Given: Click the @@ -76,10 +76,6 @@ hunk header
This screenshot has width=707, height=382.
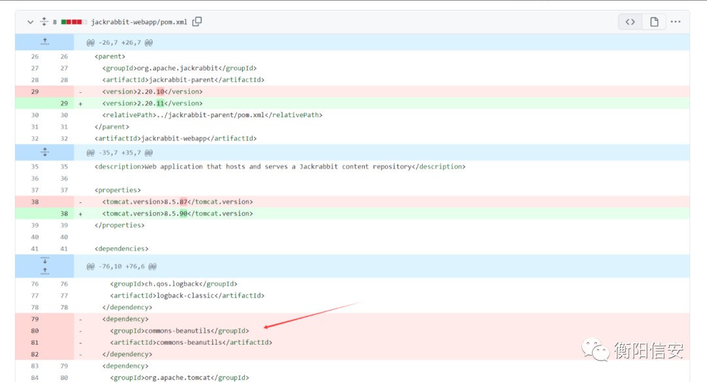Looking at the screenshot, I should point(121,266).
